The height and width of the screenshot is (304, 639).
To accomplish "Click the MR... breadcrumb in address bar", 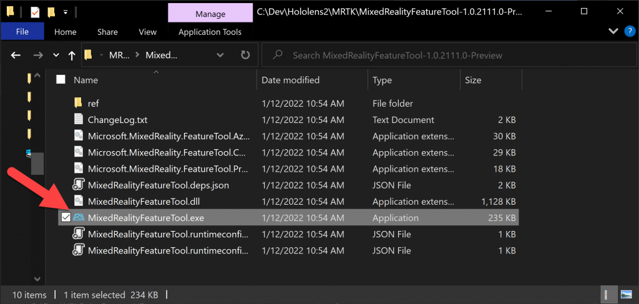I will coord(119,55).
